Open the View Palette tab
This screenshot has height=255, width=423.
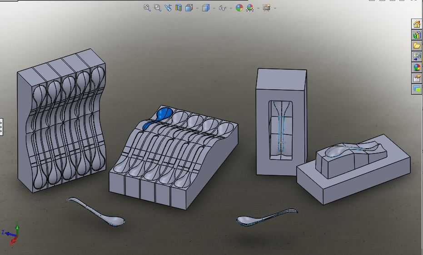(417, 57)
